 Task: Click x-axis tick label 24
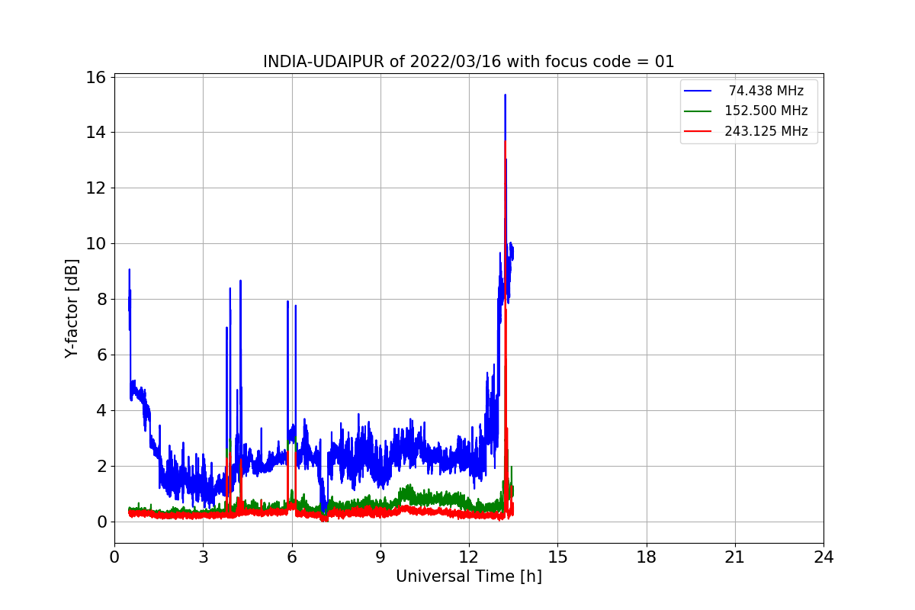823,557
